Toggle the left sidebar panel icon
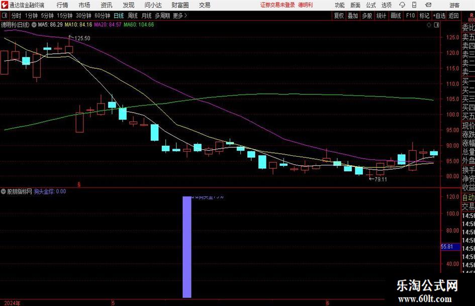The image size is (475, 306). click(4, 16)
